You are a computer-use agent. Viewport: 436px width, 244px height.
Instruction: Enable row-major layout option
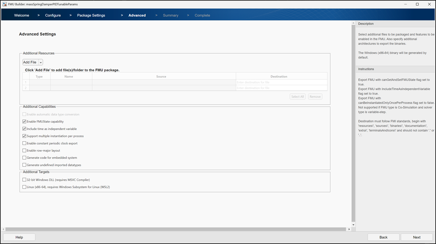pyautogui.click(x=24, y=150)
